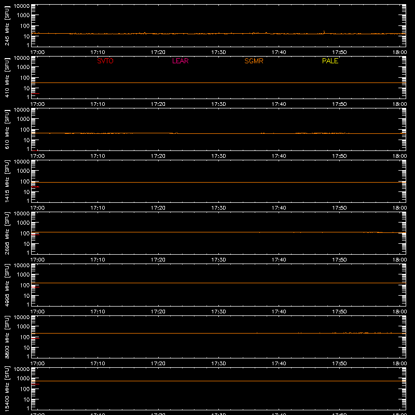Viewport: 415px width, 415px height.
Task: Click the 245 MHz trace spike near 17:47
Action: tap(324, 32)
